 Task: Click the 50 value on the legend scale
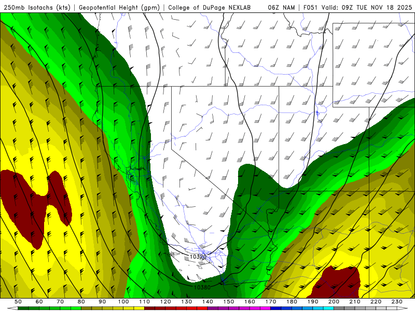click(x=18, y=302)
